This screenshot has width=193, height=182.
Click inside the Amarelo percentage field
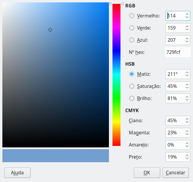(x=175, y=145)
